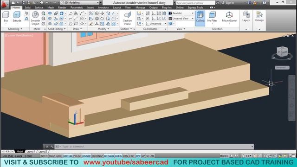Image resolution: width=297 pixels, height=167 pixels.
Task: Open the Section Plane tool
Action: click(128, 19)
